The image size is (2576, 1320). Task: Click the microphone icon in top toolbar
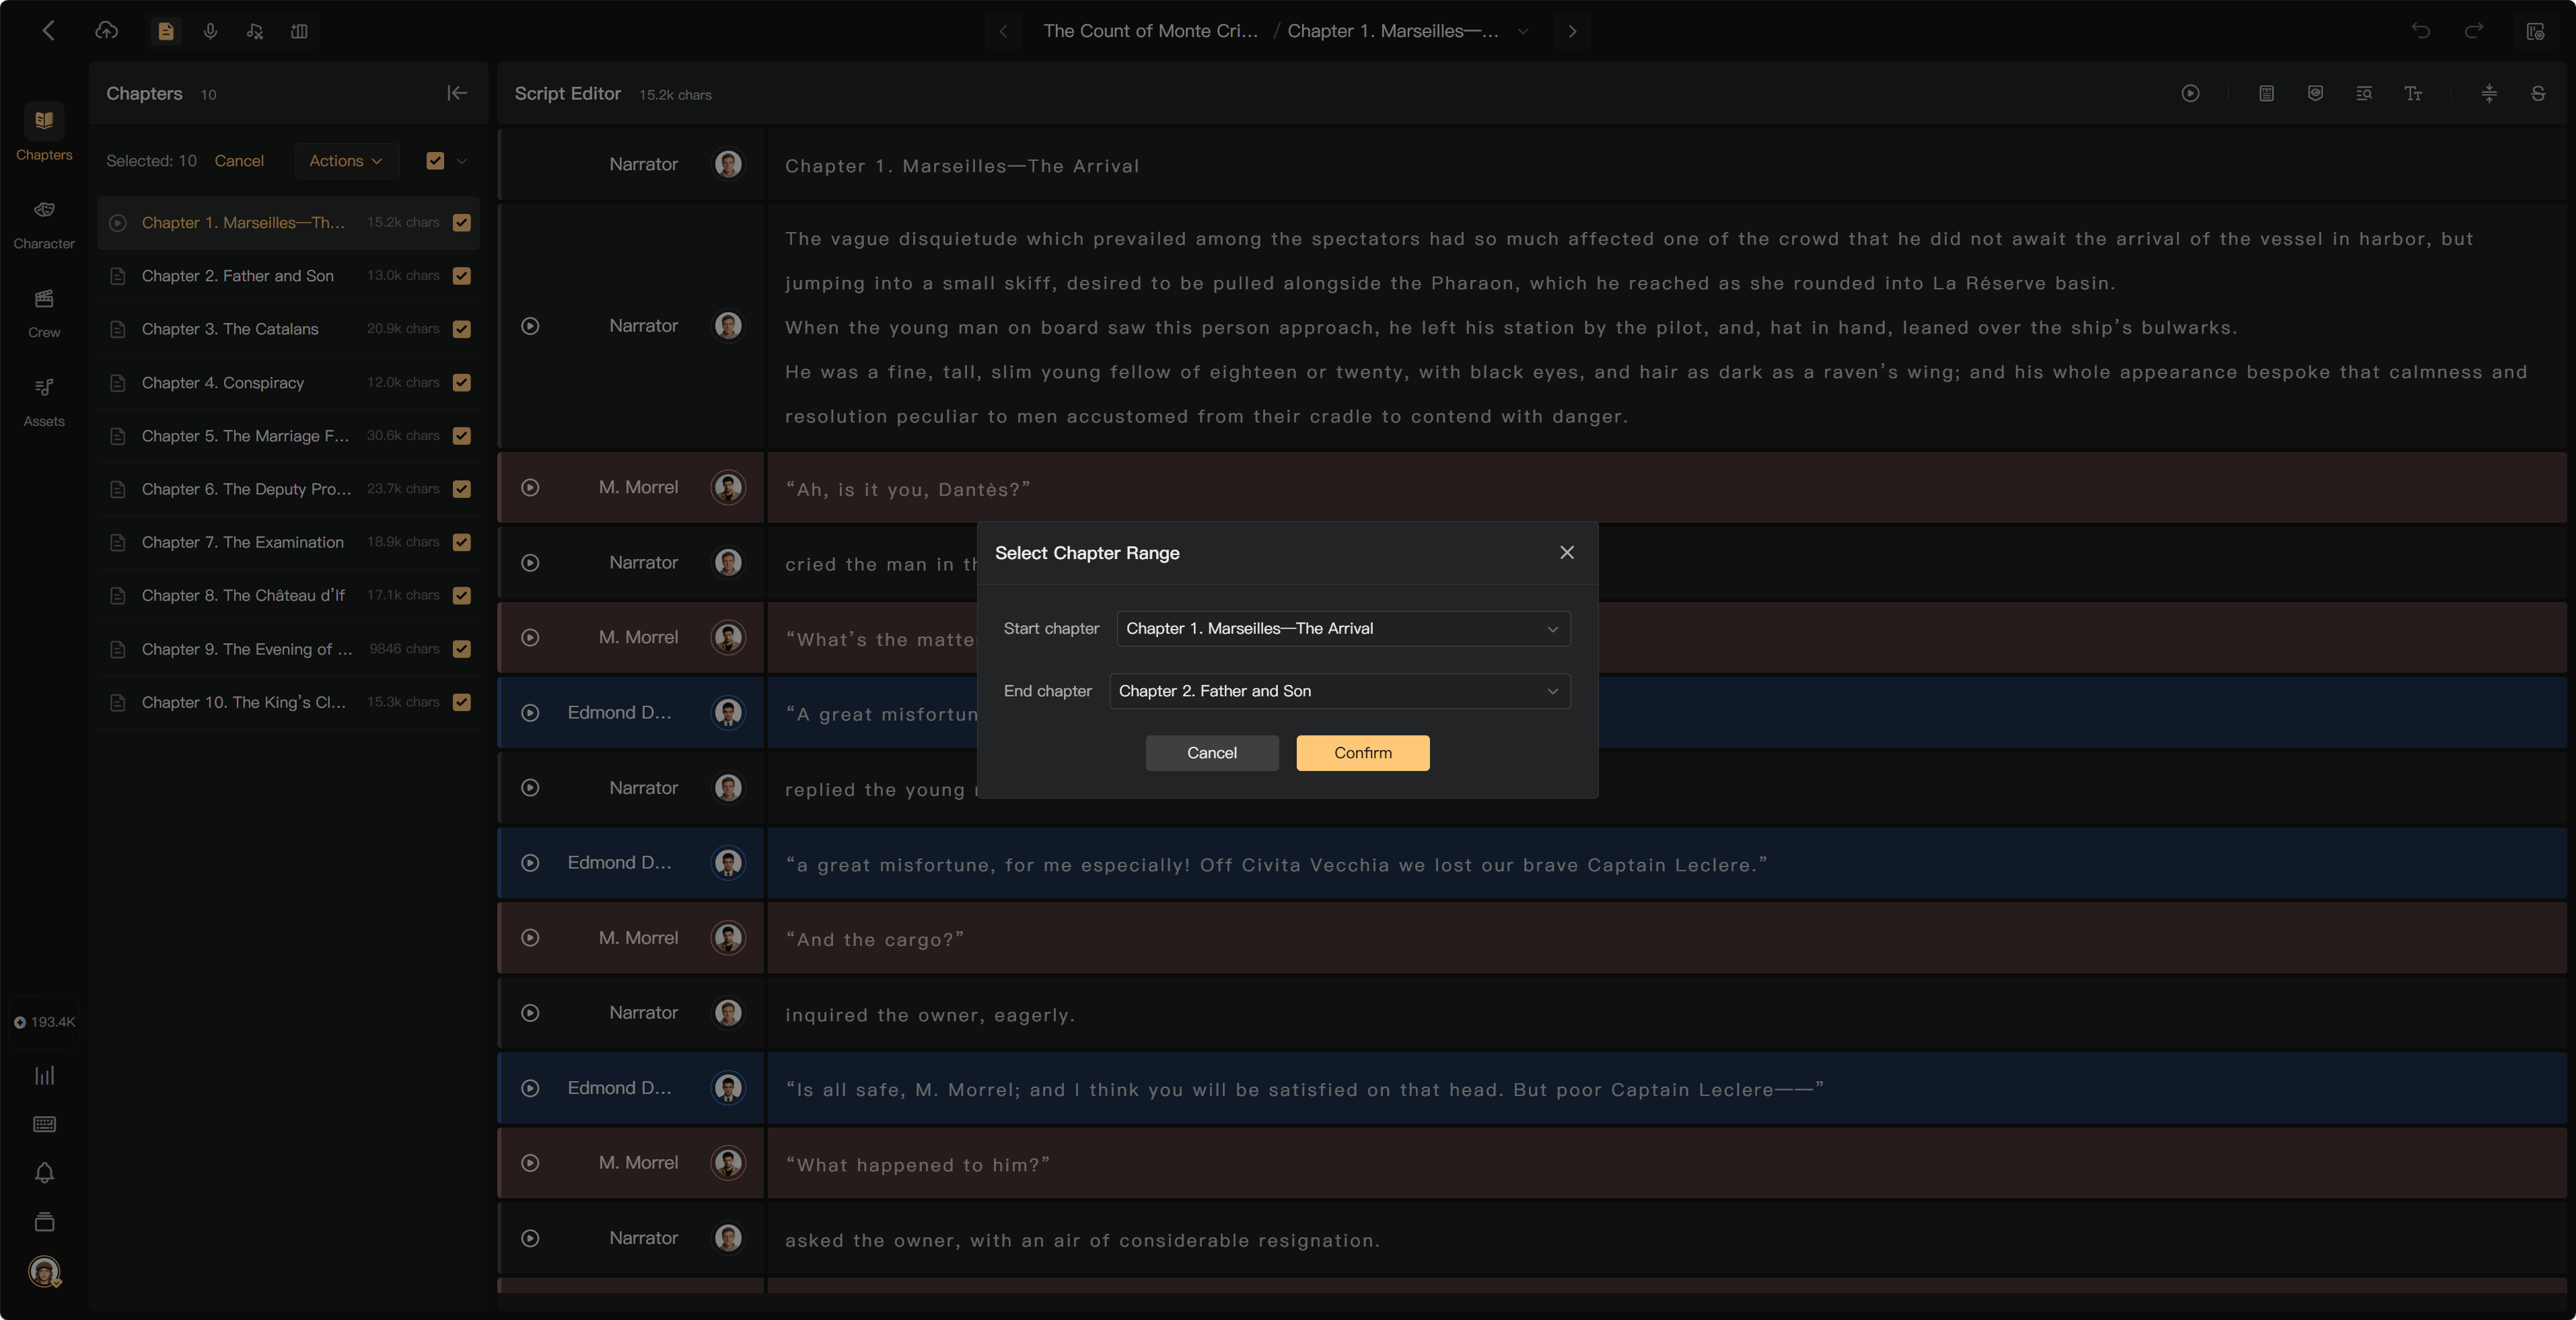coord(210,31)
